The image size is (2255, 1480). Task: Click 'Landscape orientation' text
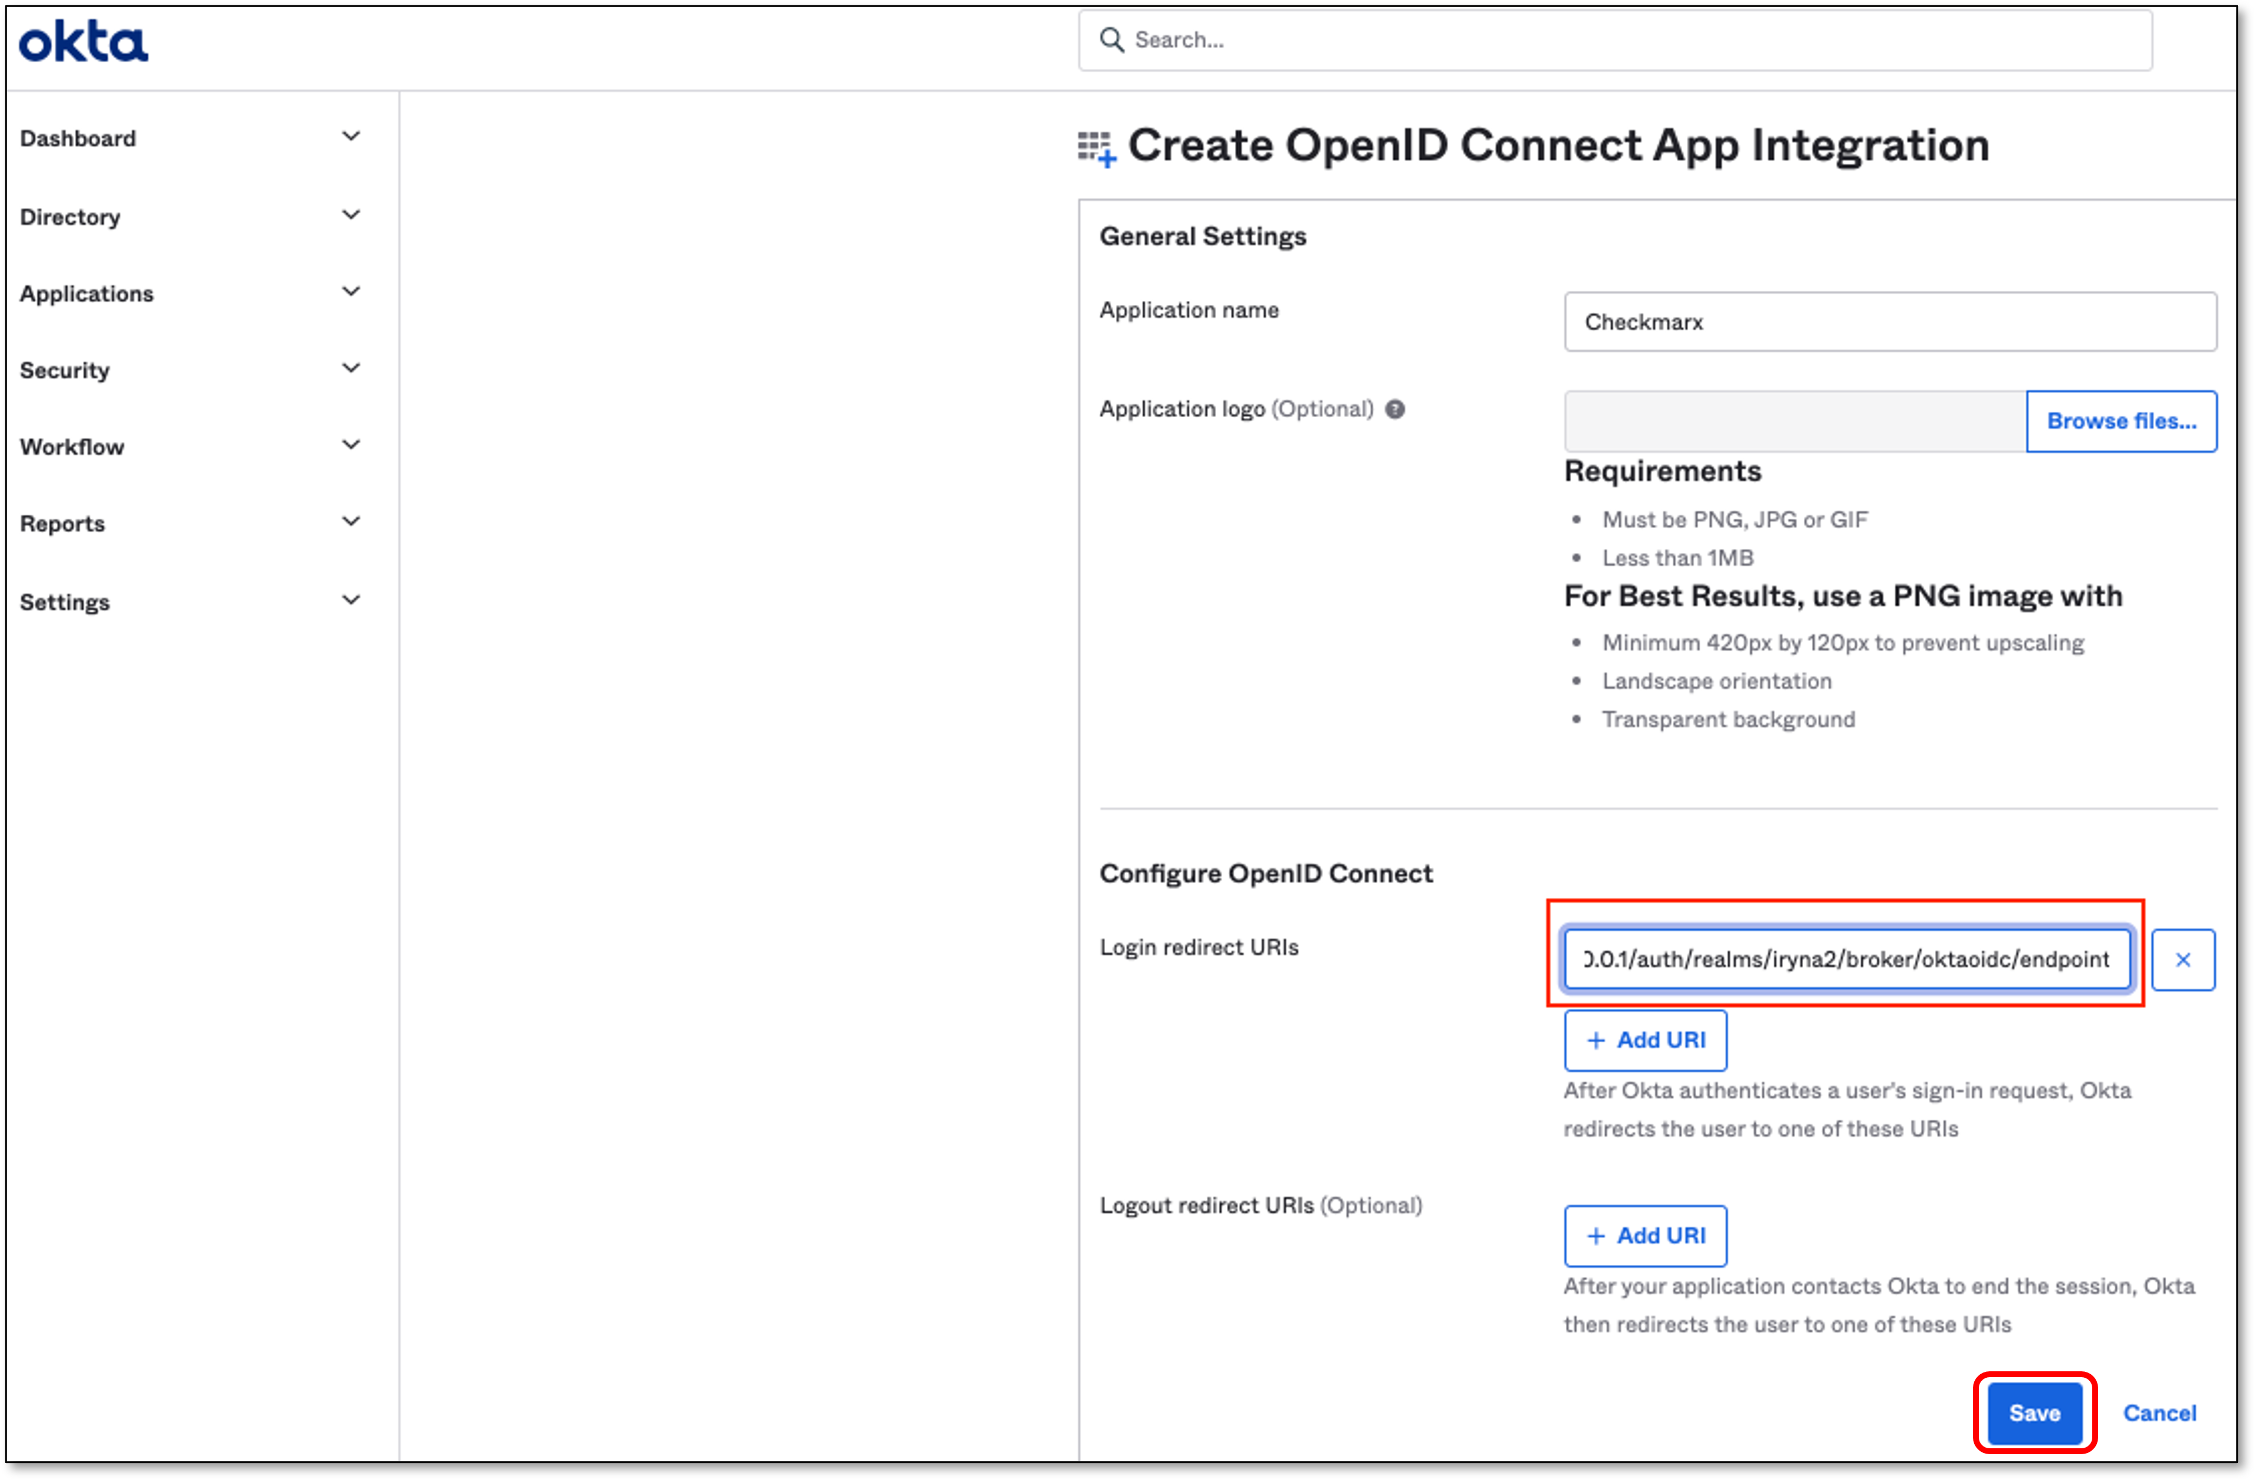click(x=1717, y=682)
